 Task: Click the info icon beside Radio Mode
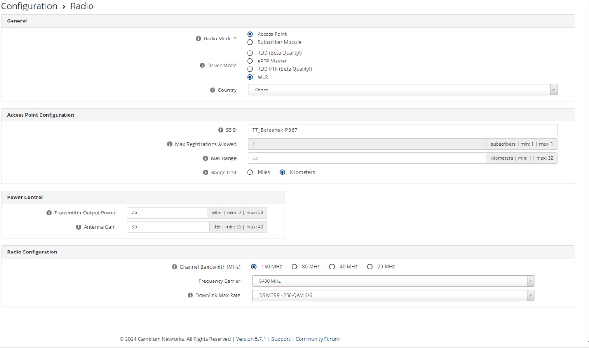tap(199, 39)
